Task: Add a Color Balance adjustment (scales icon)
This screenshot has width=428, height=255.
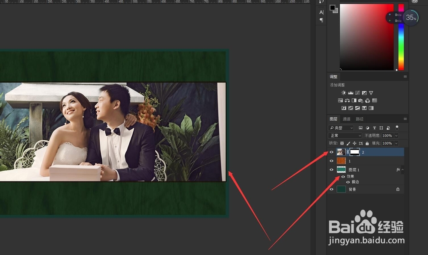Action: 347,101
